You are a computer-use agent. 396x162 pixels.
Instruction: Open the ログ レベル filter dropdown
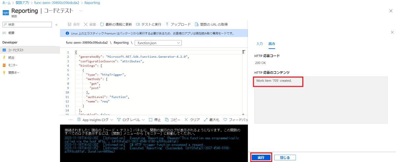131,119
